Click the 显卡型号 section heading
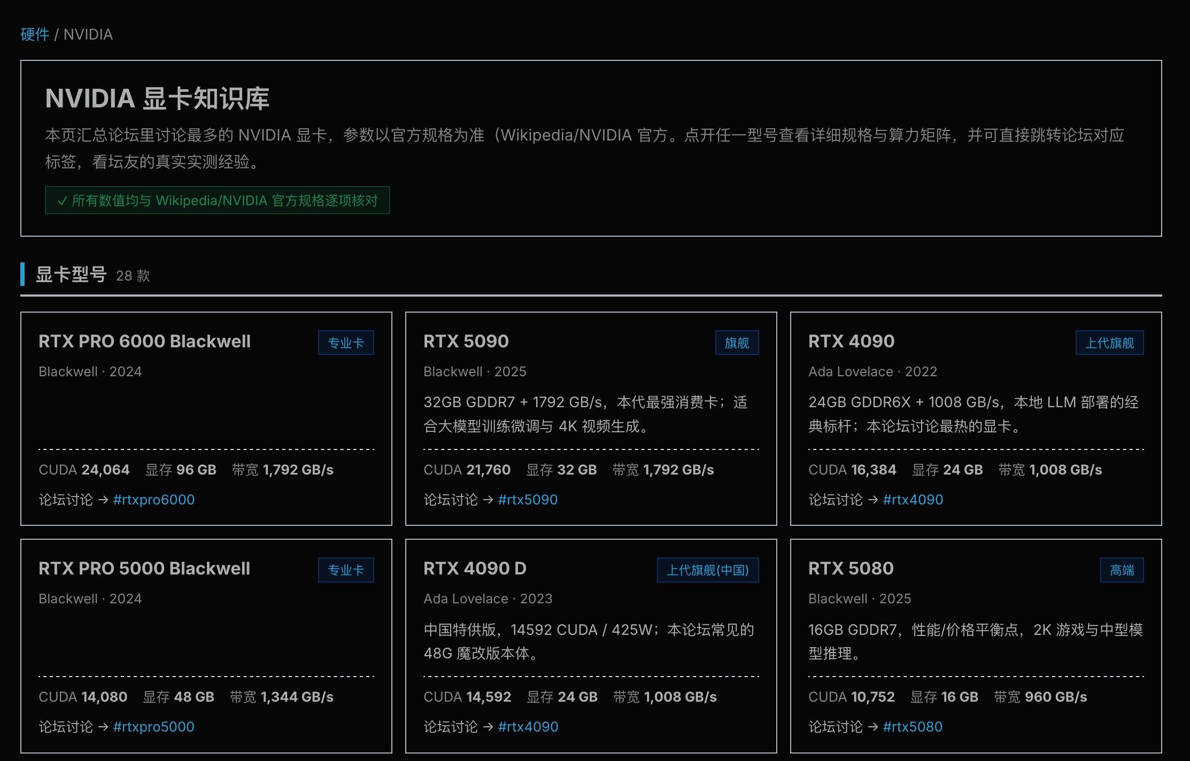This screenshot has width=1190, height=761. [x=71, y=275]
